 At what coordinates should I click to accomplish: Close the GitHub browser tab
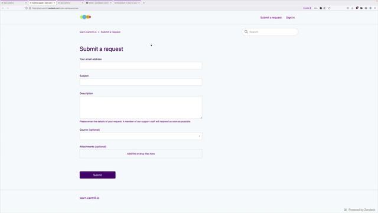tap(110, 3)
